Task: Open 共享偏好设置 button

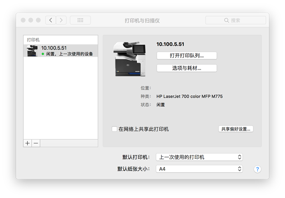Action: [x=236, y=129]
